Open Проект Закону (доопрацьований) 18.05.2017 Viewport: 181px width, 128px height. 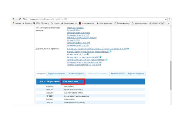coord(82,38)
